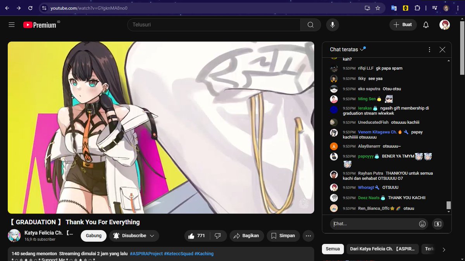Click the Bagikan share button
Screen dimensions: 465x261
(247, 235)
